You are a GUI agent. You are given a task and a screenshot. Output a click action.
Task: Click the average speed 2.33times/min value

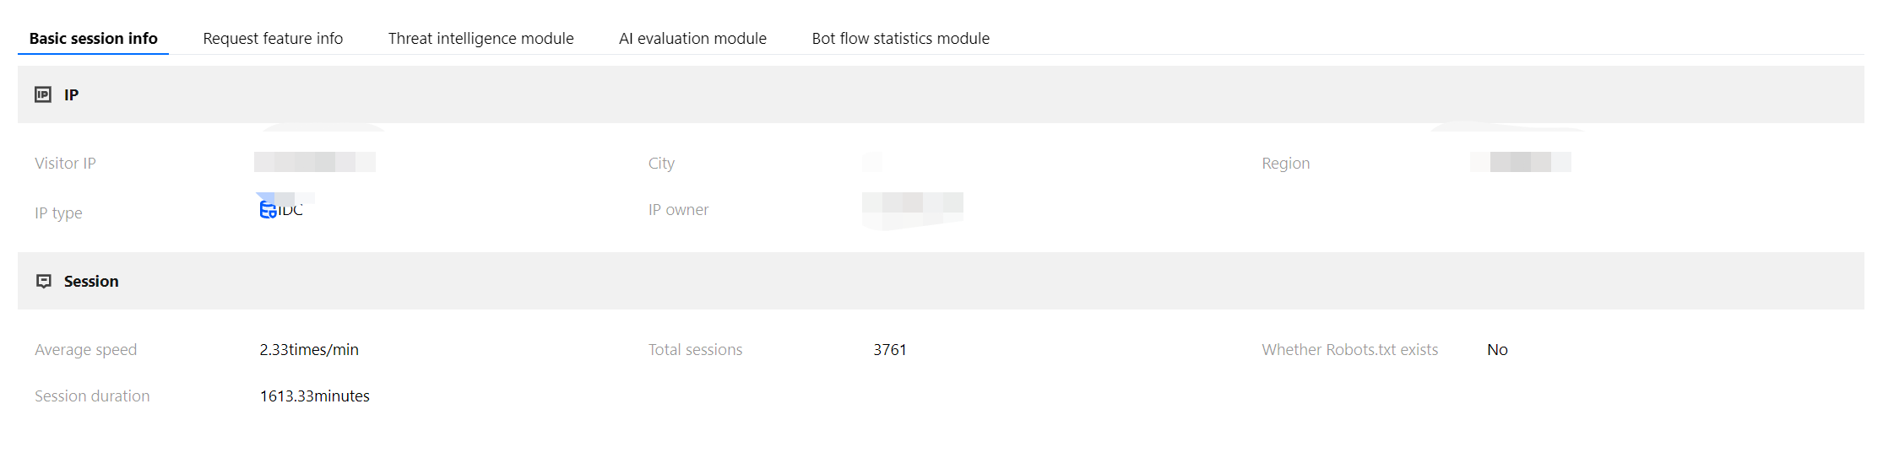coord(309,350)
